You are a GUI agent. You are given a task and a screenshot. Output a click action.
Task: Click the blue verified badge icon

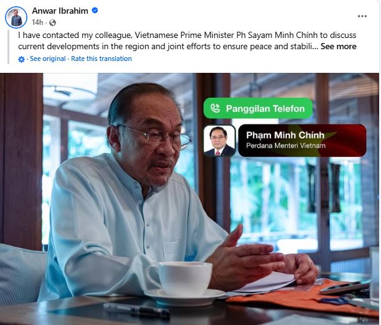(x=95, y=11)
